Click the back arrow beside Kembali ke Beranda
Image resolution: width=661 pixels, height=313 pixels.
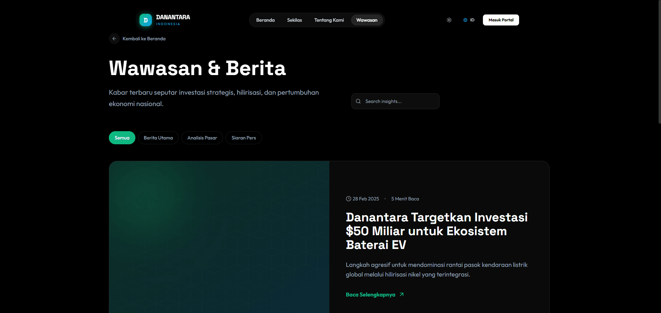coord(114,39)
